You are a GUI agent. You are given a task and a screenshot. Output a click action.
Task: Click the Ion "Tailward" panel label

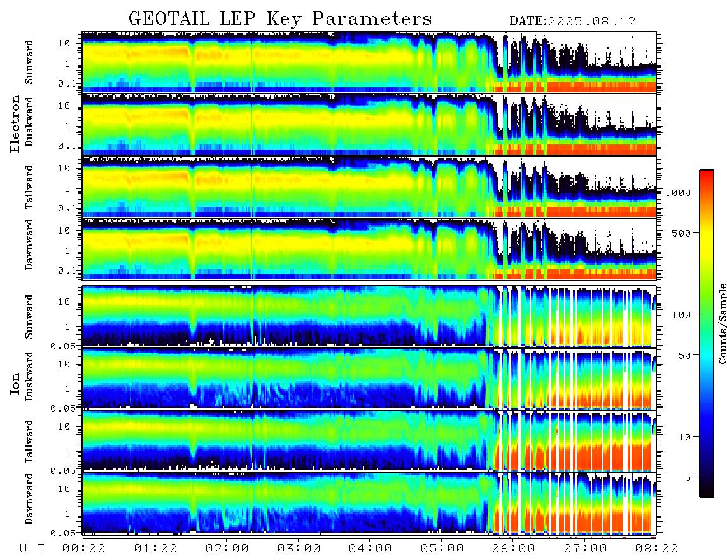click(29, 441)
